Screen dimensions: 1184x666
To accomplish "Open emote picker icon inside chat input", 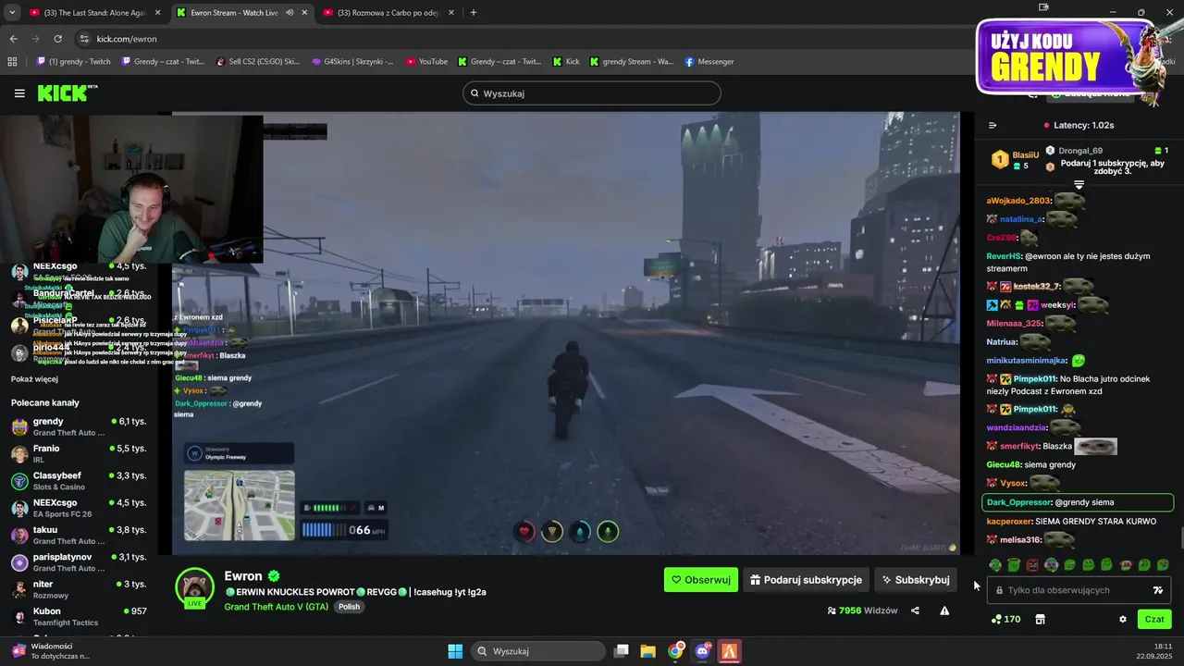I will [x=1157, y=590].
